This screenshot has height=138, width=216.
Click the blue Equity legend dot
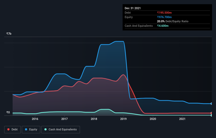coord(26,129)
